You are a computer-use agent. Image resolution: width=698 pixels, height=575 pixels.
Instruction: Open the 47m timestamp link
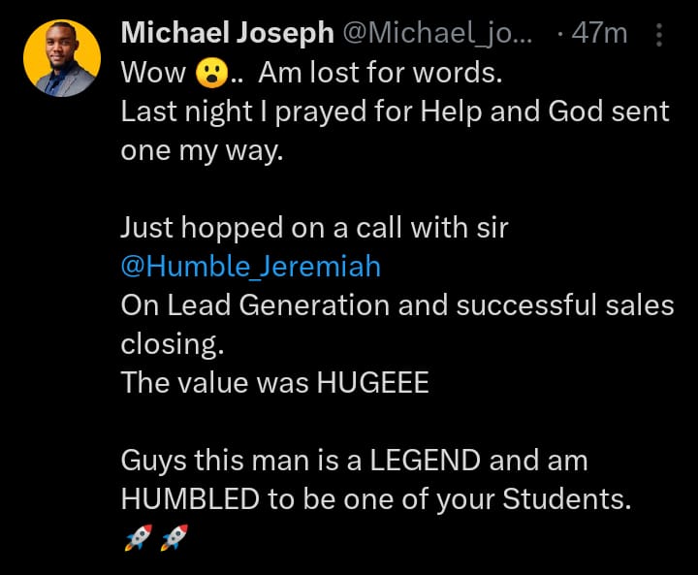click(599, 35)
